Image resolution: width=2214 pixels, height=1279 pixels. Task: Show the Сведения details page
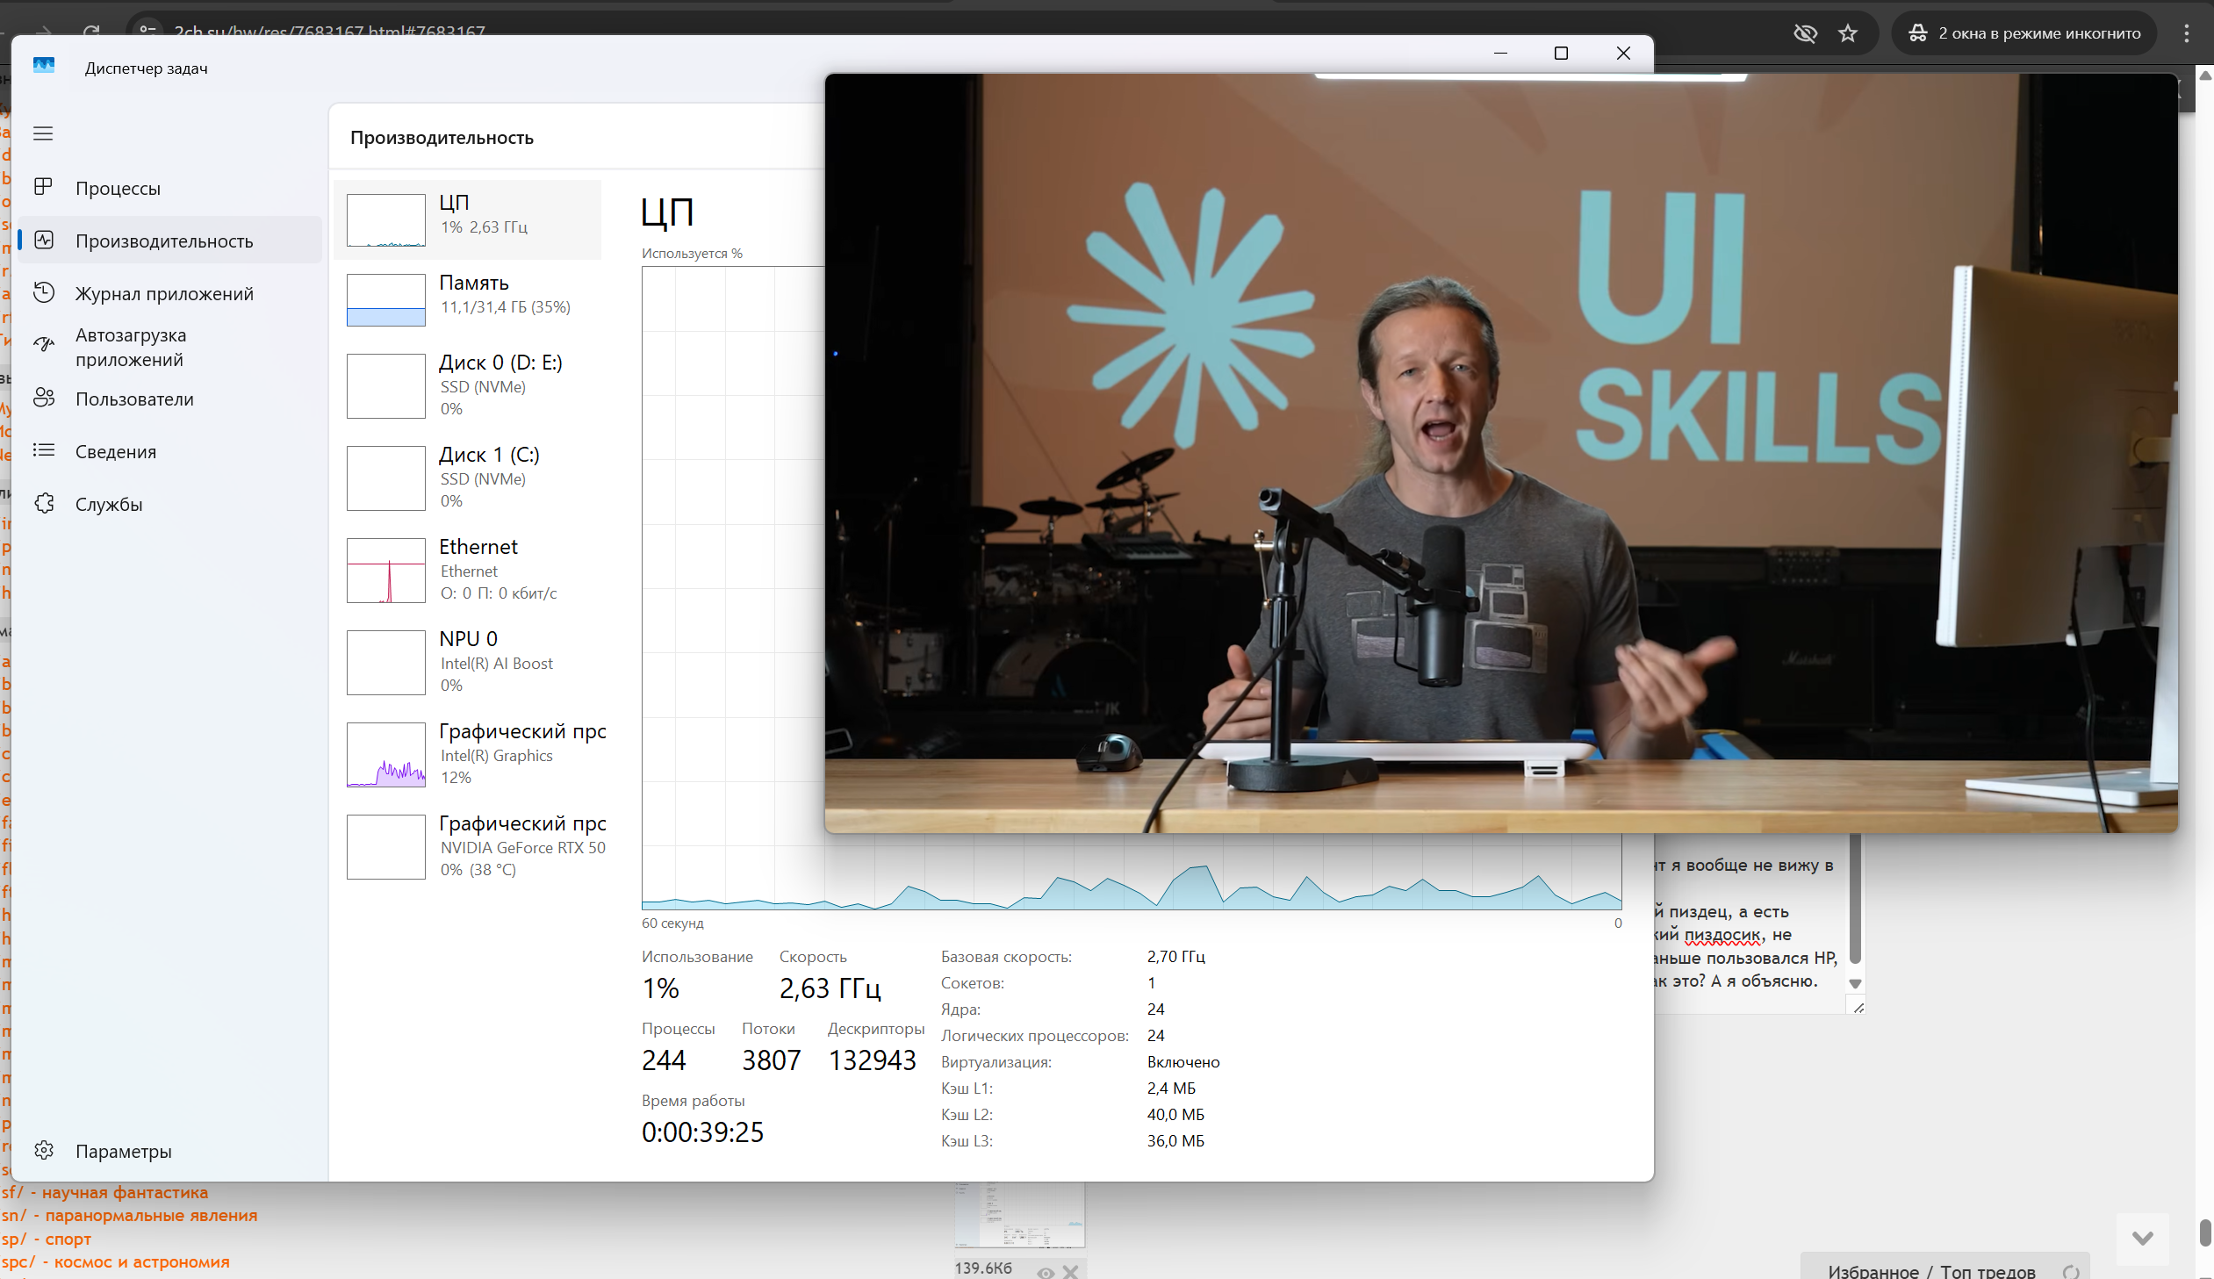click(x=170, y=451)
